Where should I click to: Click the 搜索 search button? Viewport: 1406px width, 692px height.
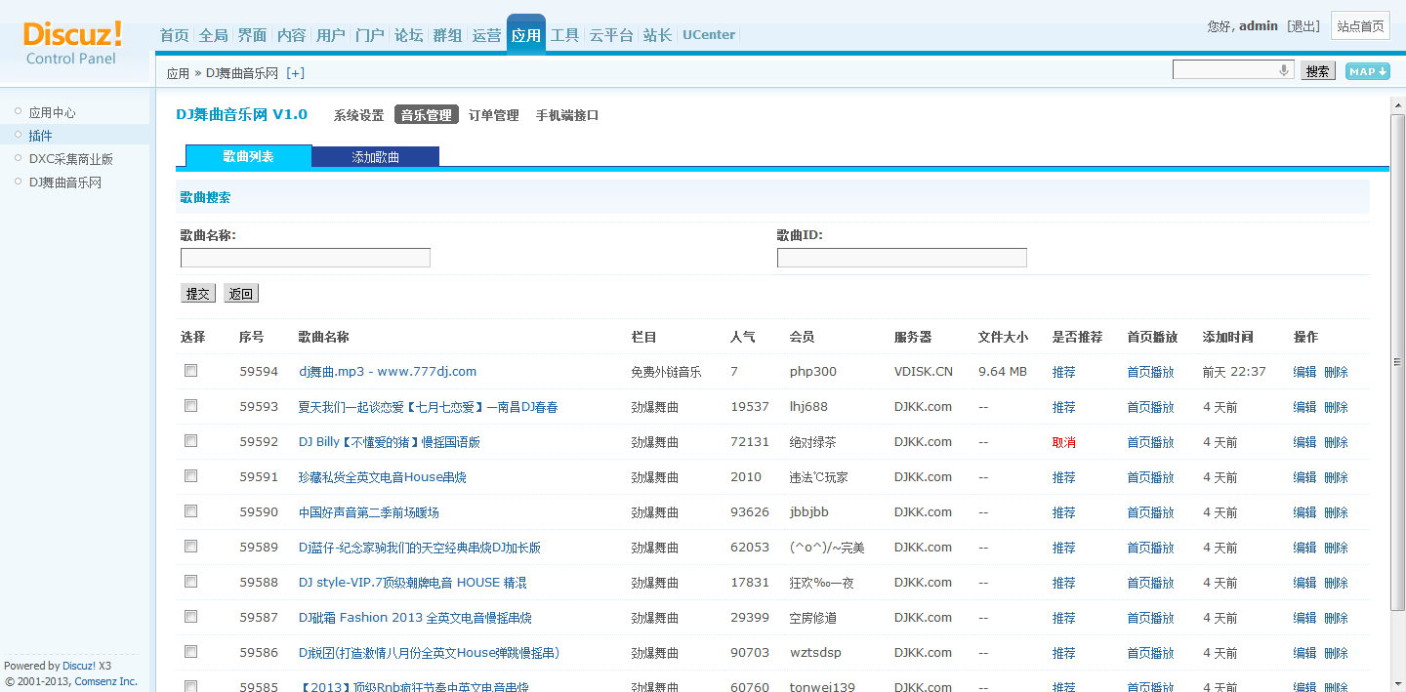tap(1317, 70)
